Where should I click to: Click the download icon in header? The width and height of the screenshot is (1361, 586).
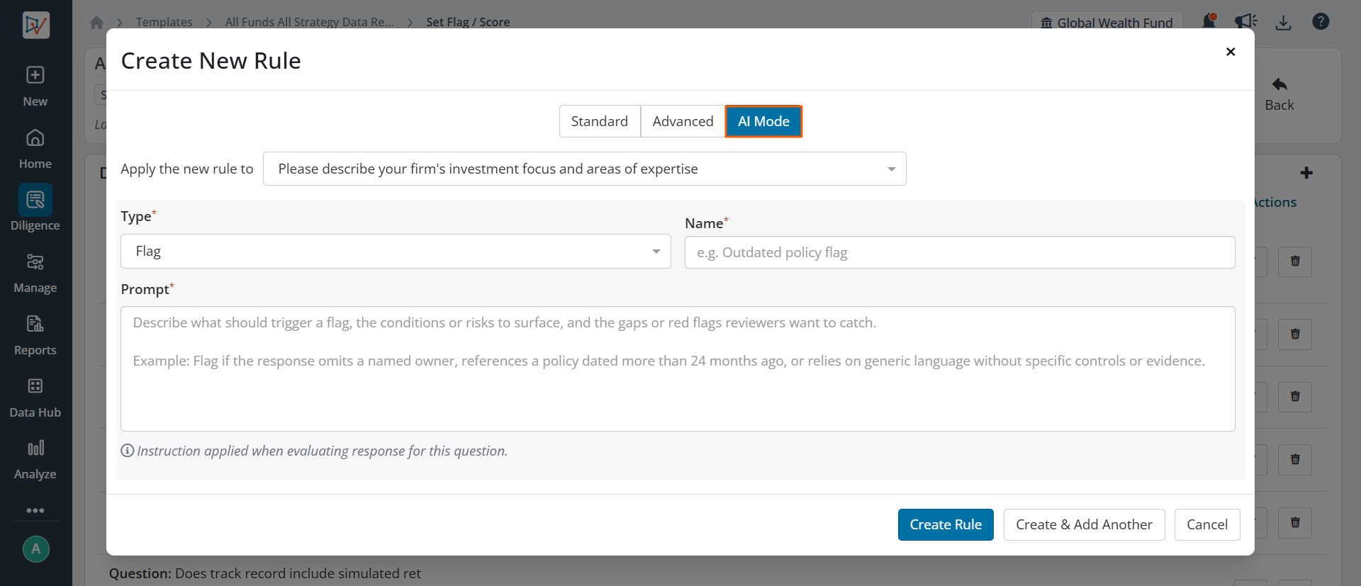[x=1283, y=22]
